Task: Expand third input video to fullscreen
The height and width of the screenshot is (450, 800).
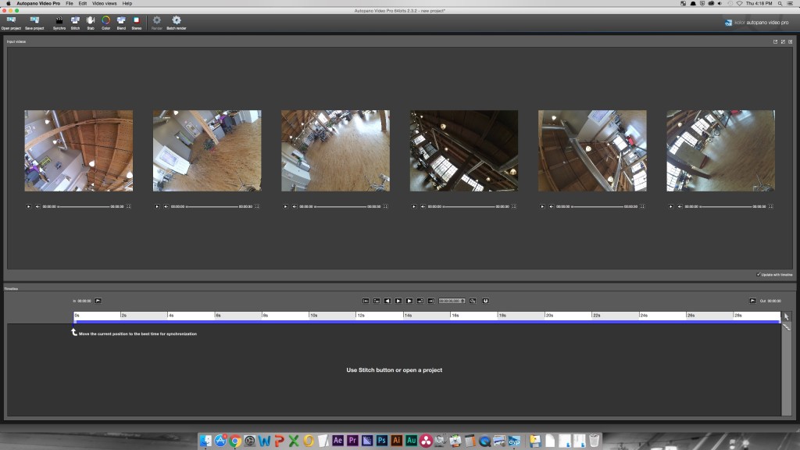Action: 385,206
